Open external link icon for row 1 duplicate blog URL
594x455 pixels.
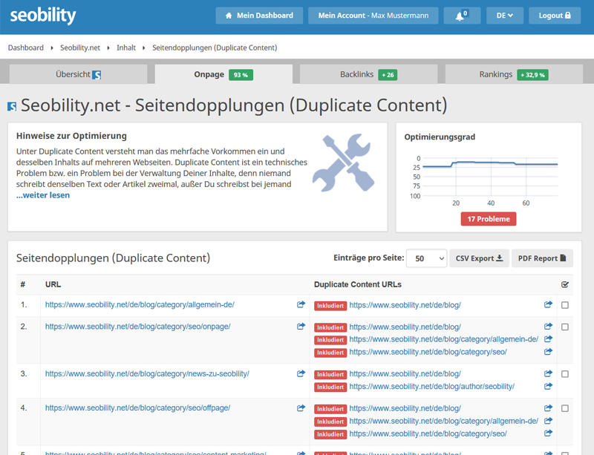pyautogui.click(x=548, y=304)
